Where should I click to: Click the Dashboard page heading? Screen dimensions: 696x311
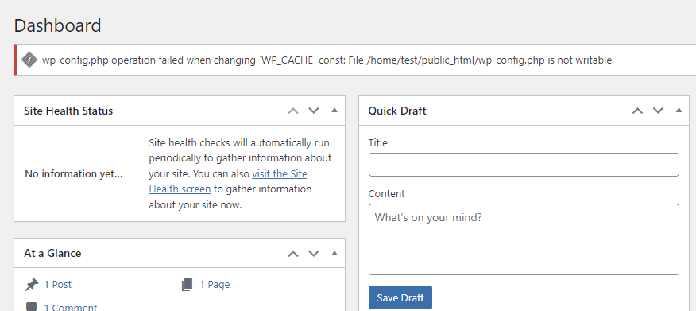click(x=58, y=25)
